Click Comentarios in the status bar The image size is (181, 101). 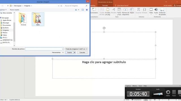(x=136, y=100)
